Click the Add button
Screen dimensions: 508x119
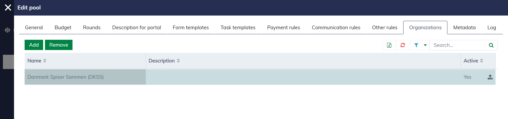pos(34,45)
